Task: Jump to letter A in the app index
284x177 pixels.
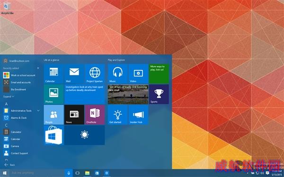Action: point(6,104)
